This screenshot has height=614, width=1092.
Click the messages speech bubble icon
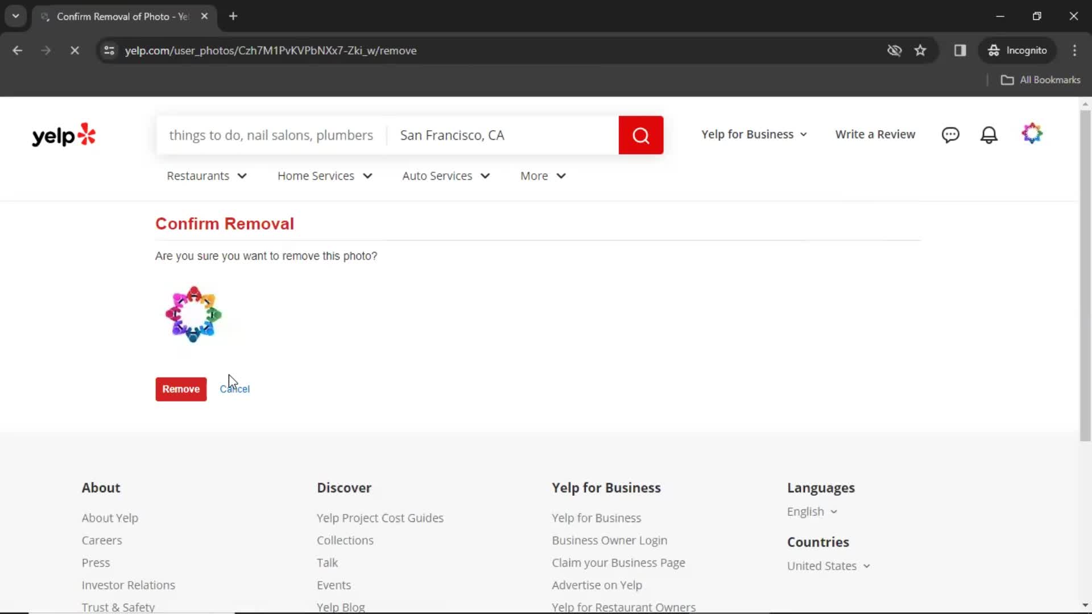pyautogui.click(x=950, y=134)
